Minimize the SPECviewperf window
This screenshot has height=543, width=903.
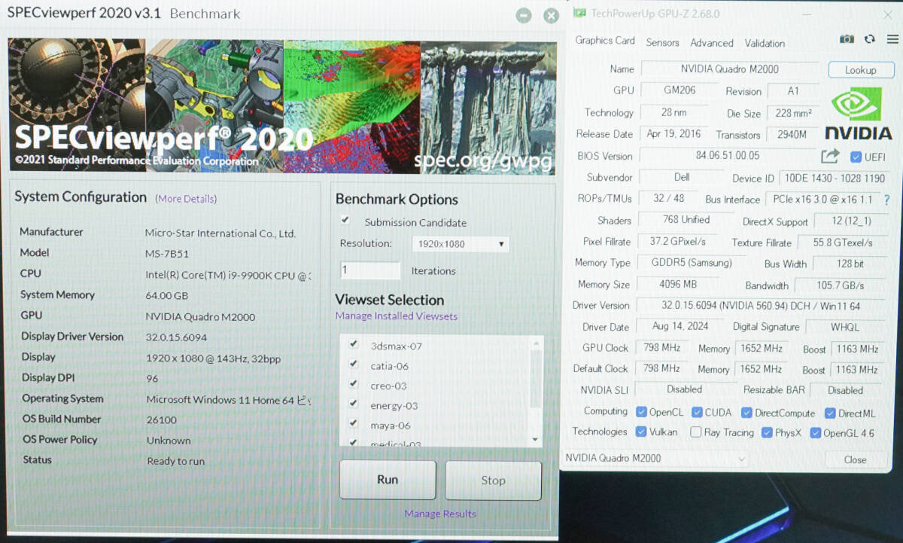524,16
